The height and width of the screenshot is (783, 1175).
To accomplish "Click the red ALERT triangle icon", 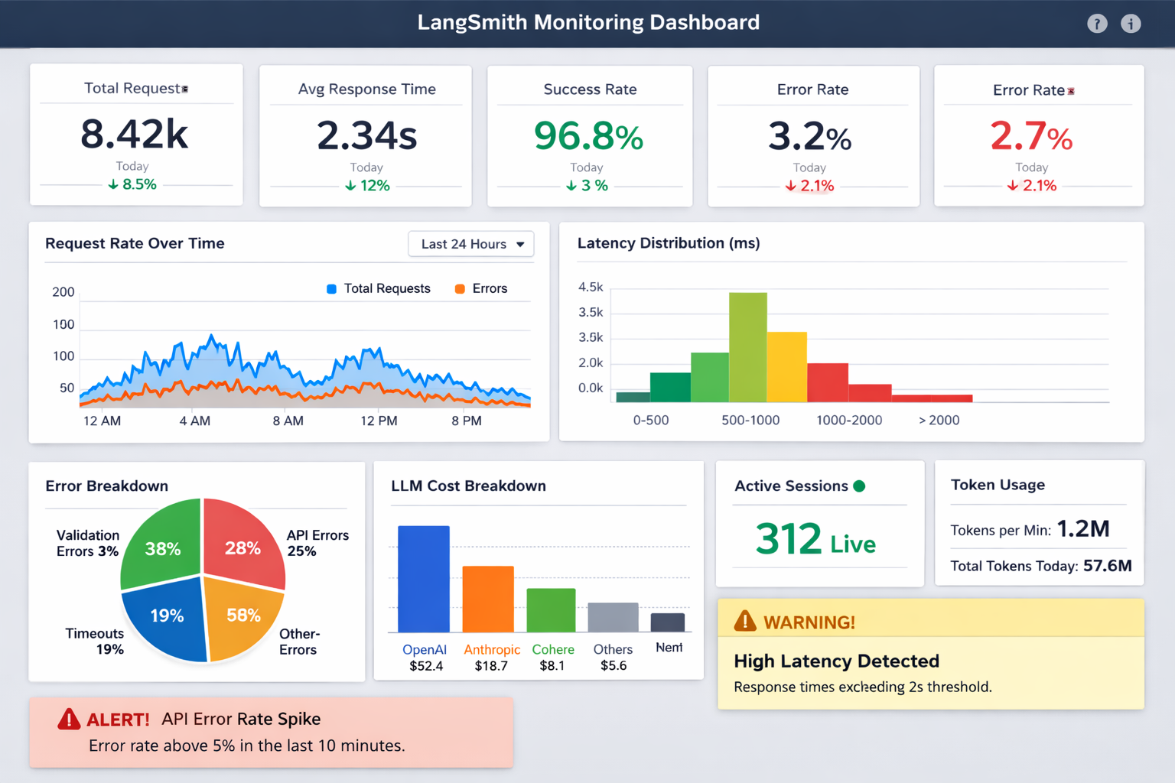I will (x=69, y=720).
